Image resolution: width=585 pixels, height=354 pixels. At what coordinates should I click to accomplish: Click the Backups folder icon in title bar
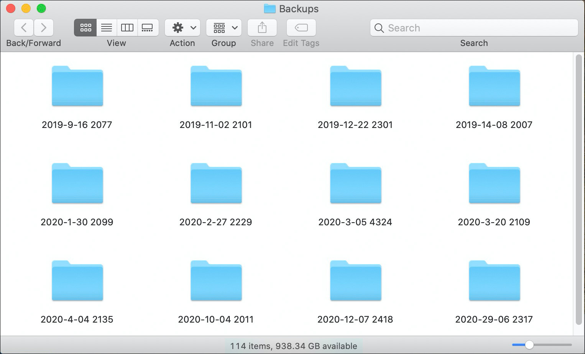[x=269, y=8]
